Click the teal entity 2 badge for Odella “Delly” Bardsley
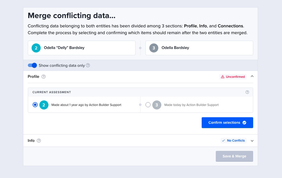Image resolution: width=282 pixels, height=178 pixels. 36,48
